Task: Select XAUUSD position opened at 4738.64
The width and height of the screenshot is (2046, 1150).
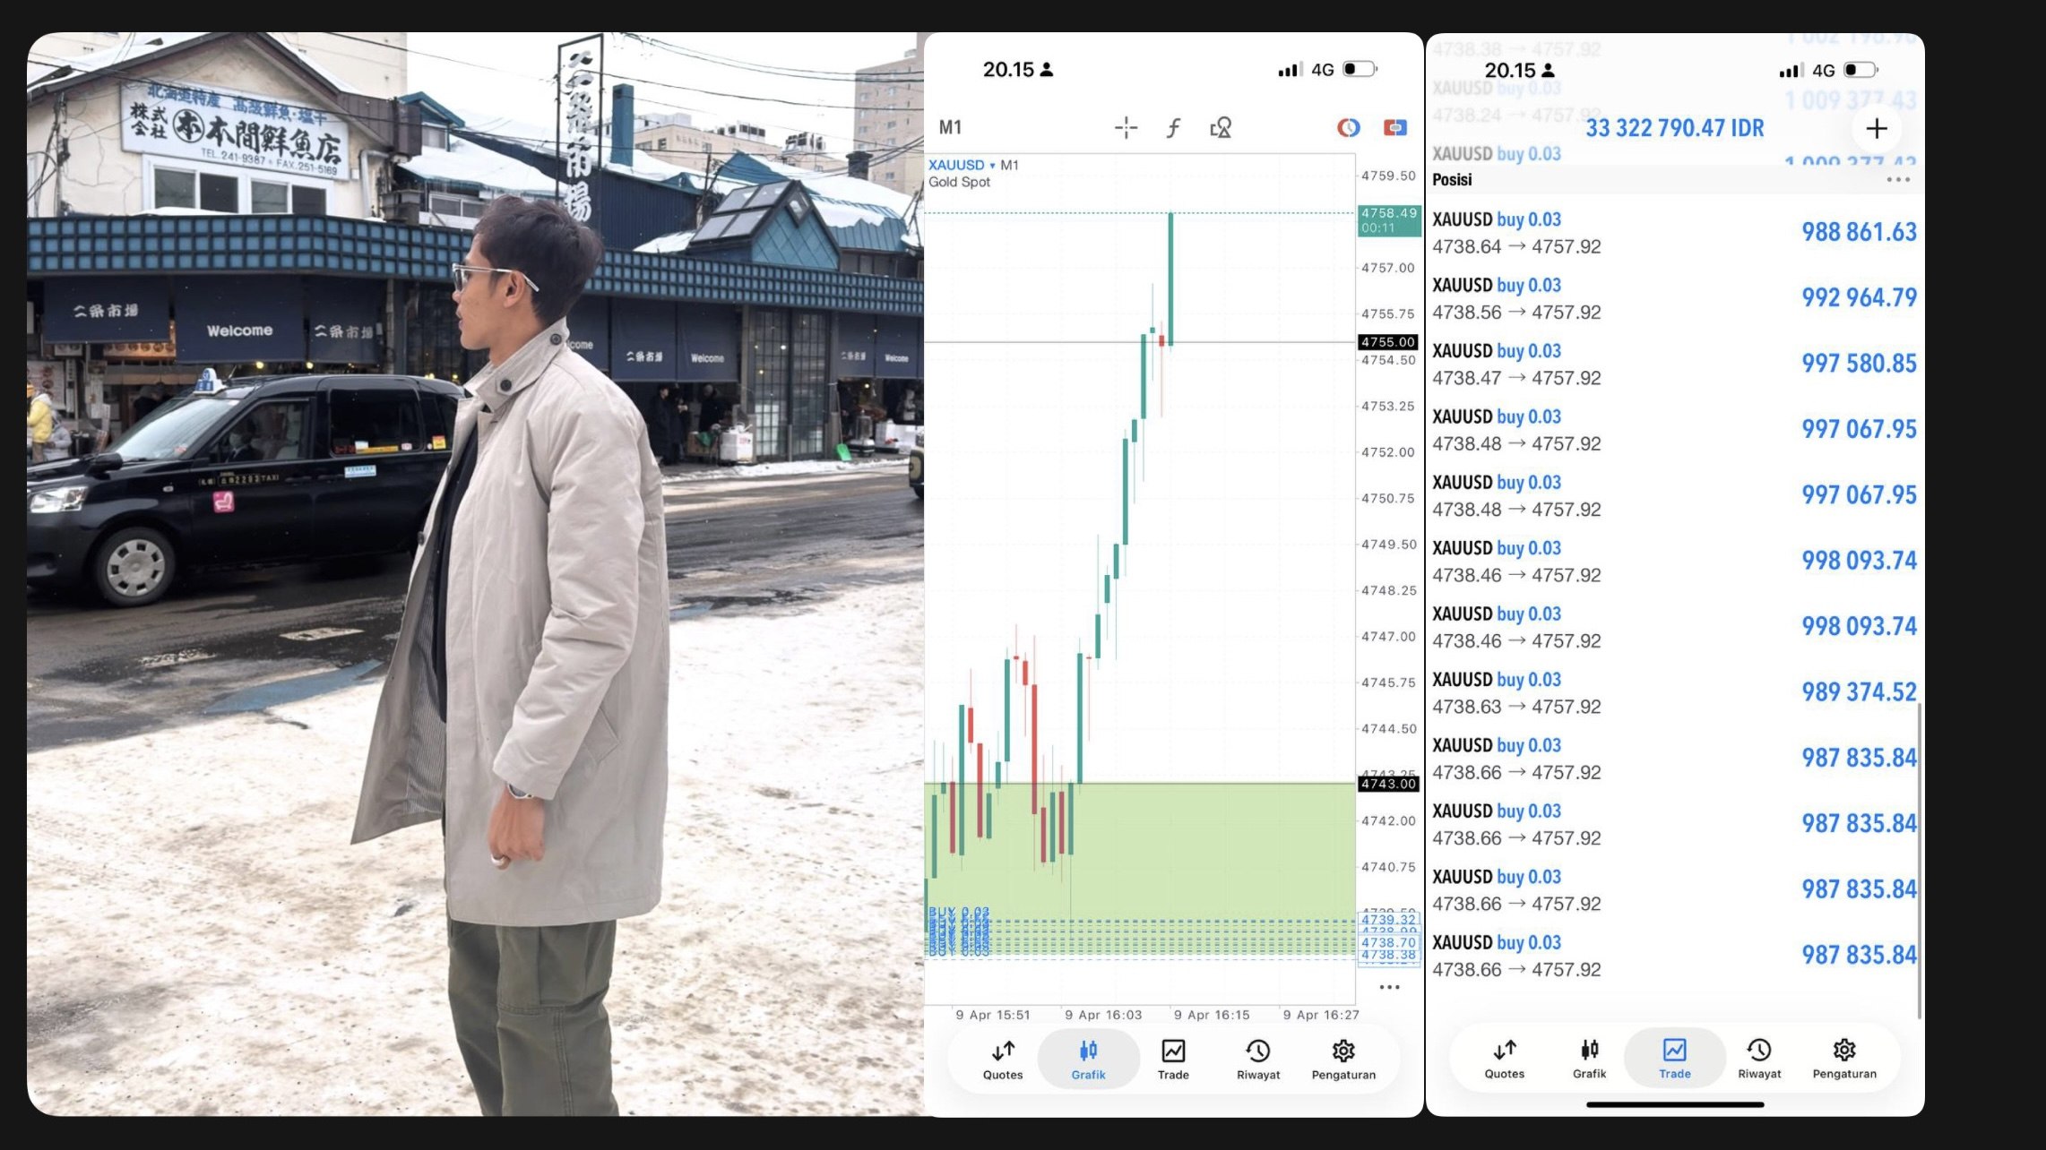Action: (x=1674, y=233)
